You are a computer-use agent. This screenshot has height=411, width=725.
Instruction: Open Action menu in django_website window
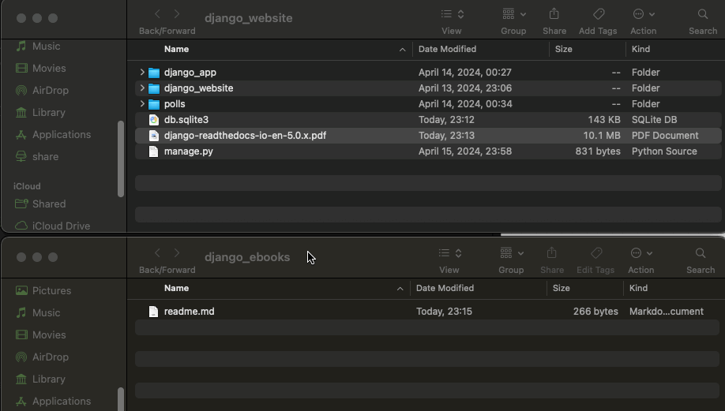click(x=643, y=14)
